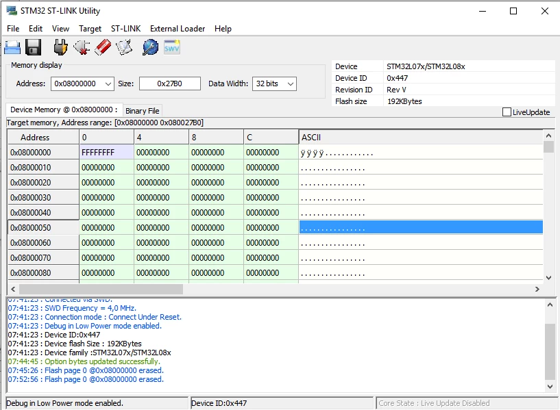The width and height of the screenshot is (560, 410).
Task: Open the SWV viewer icon
Action: (x=172, y=47)
